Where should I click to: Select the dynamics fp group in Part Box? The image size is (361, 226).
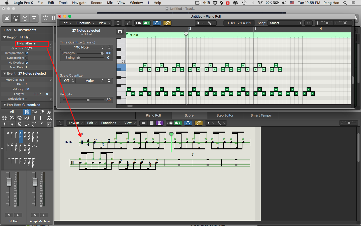[49, 112]
